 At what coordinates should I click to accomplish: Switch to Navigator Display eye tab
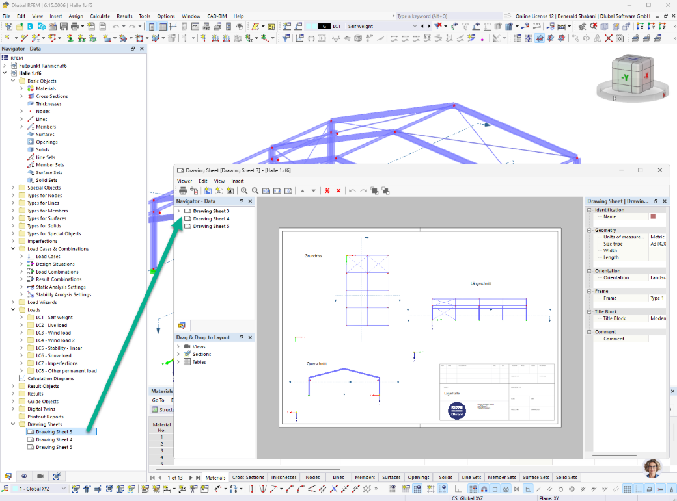click(24, 476)
